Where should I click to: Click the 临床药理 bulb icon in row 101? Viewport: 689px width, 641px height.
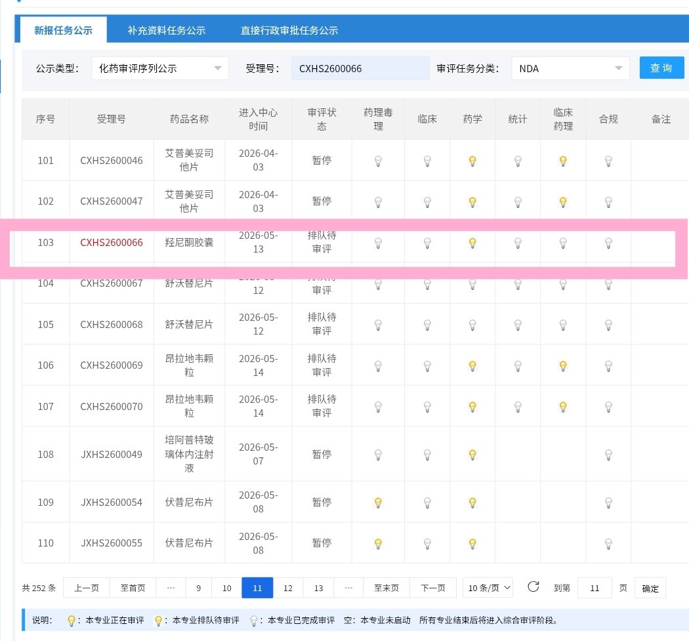pyautogui.click(x=563, y=161)
